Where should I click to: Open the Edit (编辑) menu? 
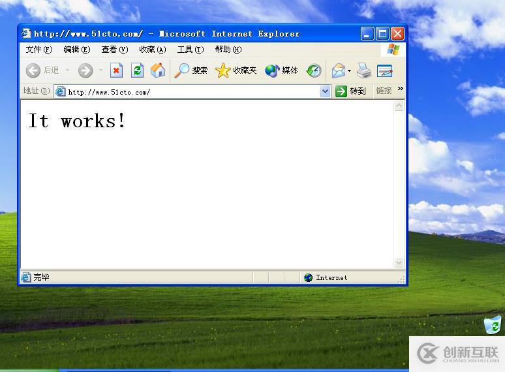tap(76, 50)
